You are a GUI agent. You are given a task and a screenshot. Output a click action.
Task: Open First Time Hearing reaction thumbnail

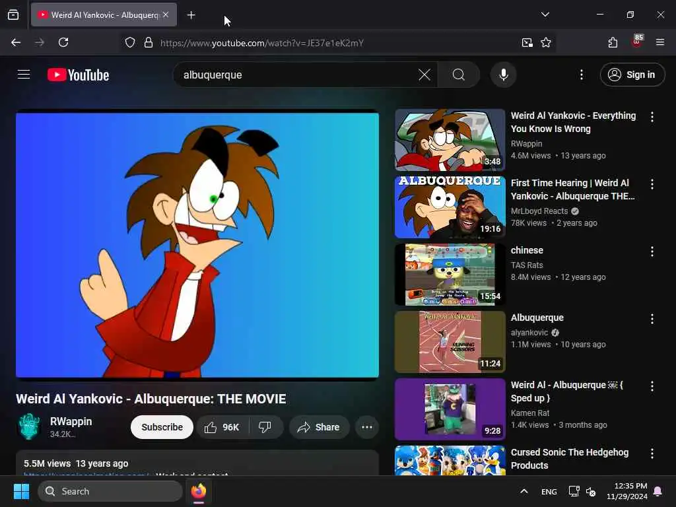click(450, 207)
